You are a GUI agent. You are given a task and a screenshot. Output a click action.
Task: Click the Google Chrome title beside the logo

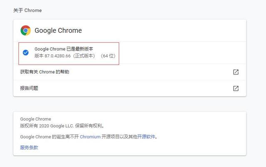(58, 30)
